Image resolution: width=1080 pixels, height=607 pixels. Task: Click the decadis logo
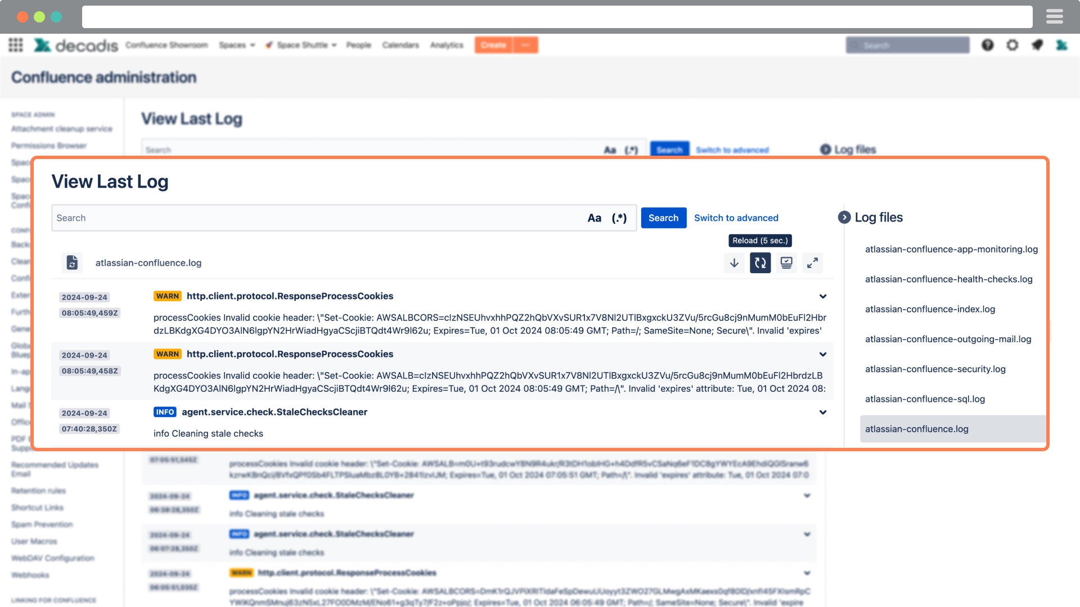click(x=76, y=46)
